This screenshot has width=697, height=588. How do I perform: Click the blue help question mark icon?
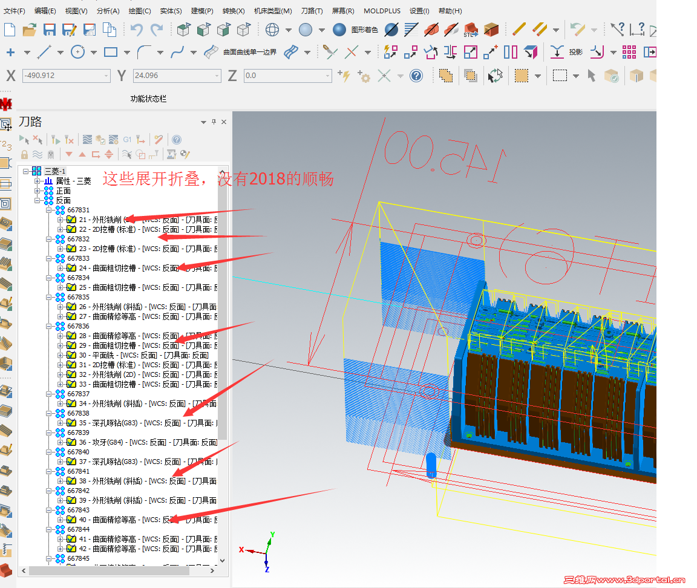point(416,76)
